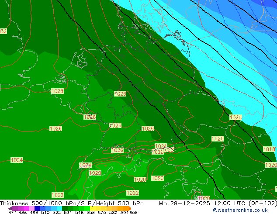This screenshot has width=277, height=214.
Task: Click the map title 'Thickness 500/1000 hPa/SLP/Height 500 hPa'
Action: click(72, 204)
